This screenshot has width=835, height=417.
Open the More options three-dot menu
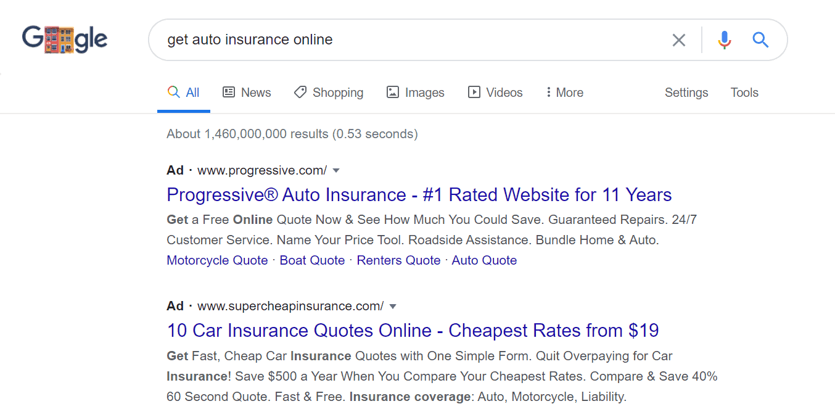coord(548,92)
